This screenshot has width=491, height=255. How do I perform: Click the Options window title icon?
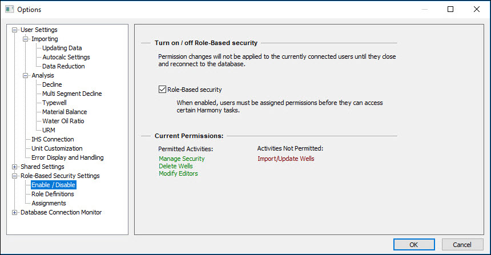tap(9, 9)
